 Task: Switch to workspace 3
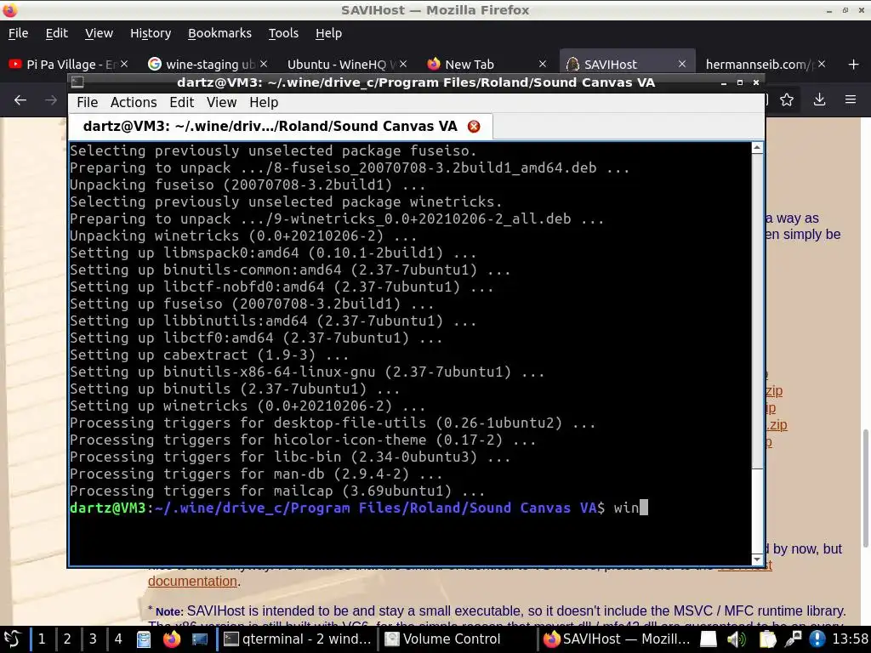point(93,639)
